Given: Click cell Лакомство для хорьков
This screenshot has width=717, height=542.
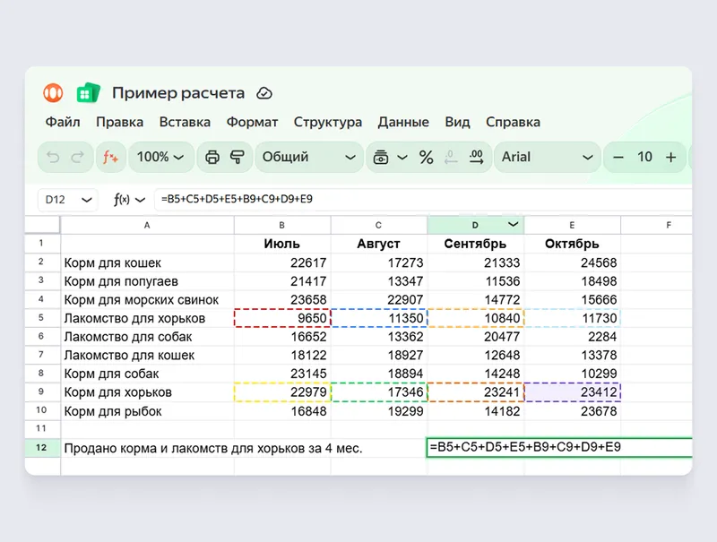Looking at the screenshot, I should [147, 318].
